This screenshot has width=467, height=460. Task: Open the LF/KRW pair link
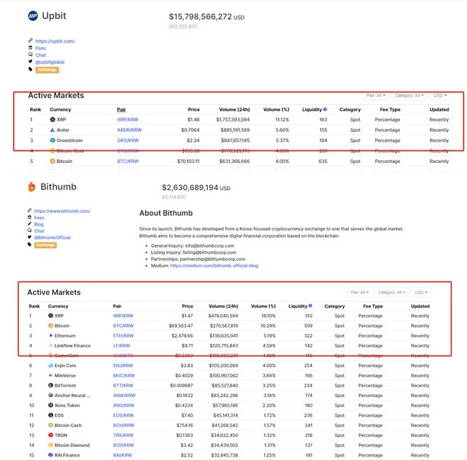pos(122,345)
